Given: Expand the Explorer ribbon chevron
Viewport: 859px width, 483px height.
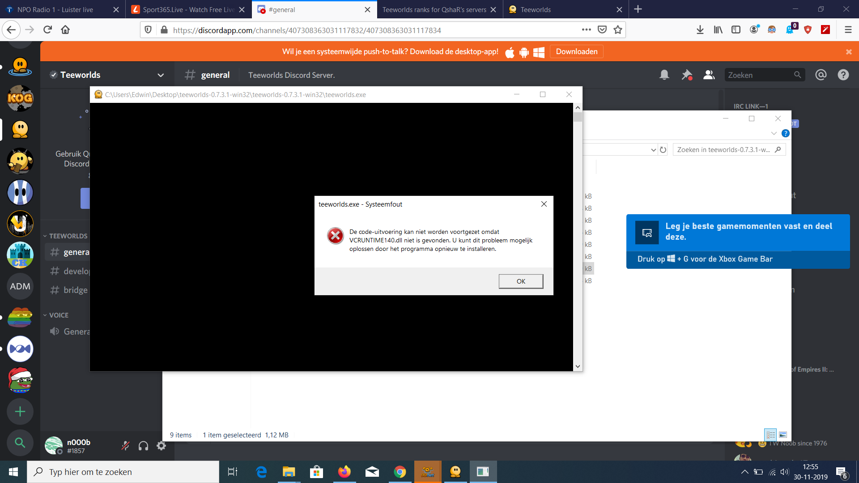Looking at the screenshot, I should 774,133.
